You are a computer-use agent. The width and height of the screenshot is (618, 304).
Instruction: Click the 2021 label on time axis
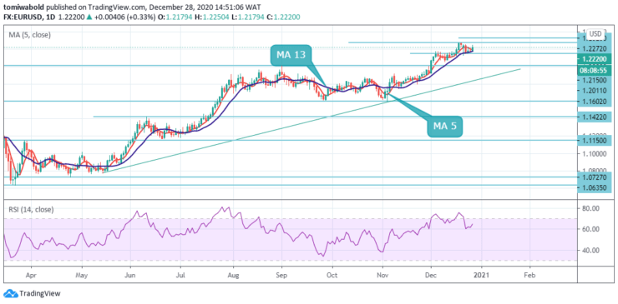click(480, 276)
